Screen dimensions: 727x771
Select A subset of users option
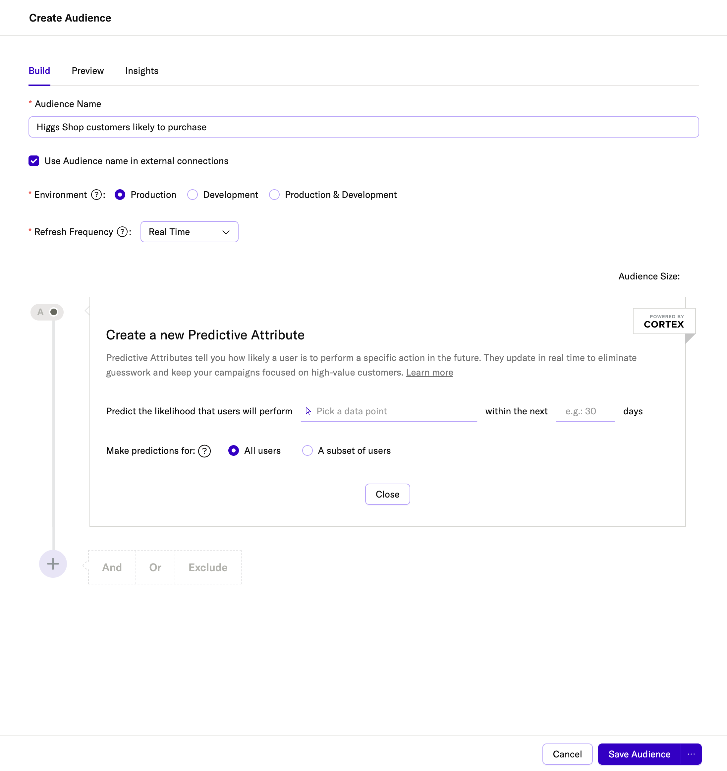(308, 451)
